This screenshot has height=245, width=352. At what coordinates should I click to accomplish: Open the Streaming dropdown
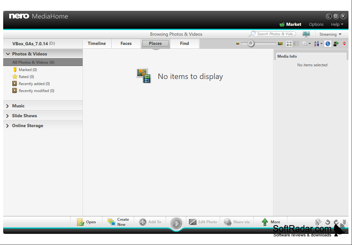click(330, 34)
